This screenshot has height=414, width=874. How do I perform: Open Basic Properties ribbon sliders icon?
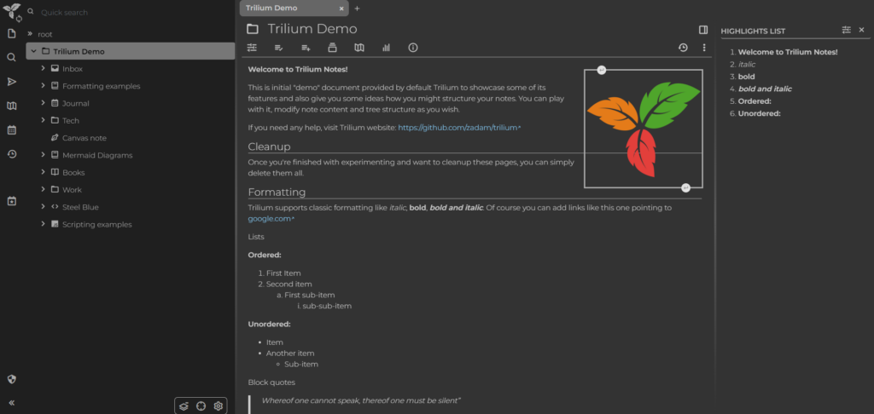point(252,48)
